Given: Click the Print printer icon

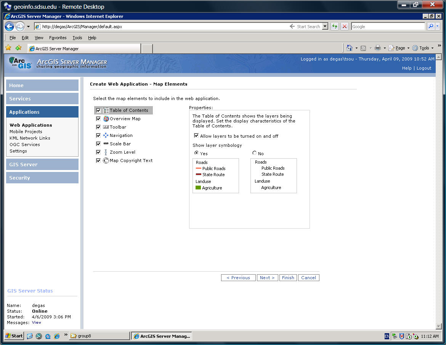Looking at the screenshot, I should point(377,48).
